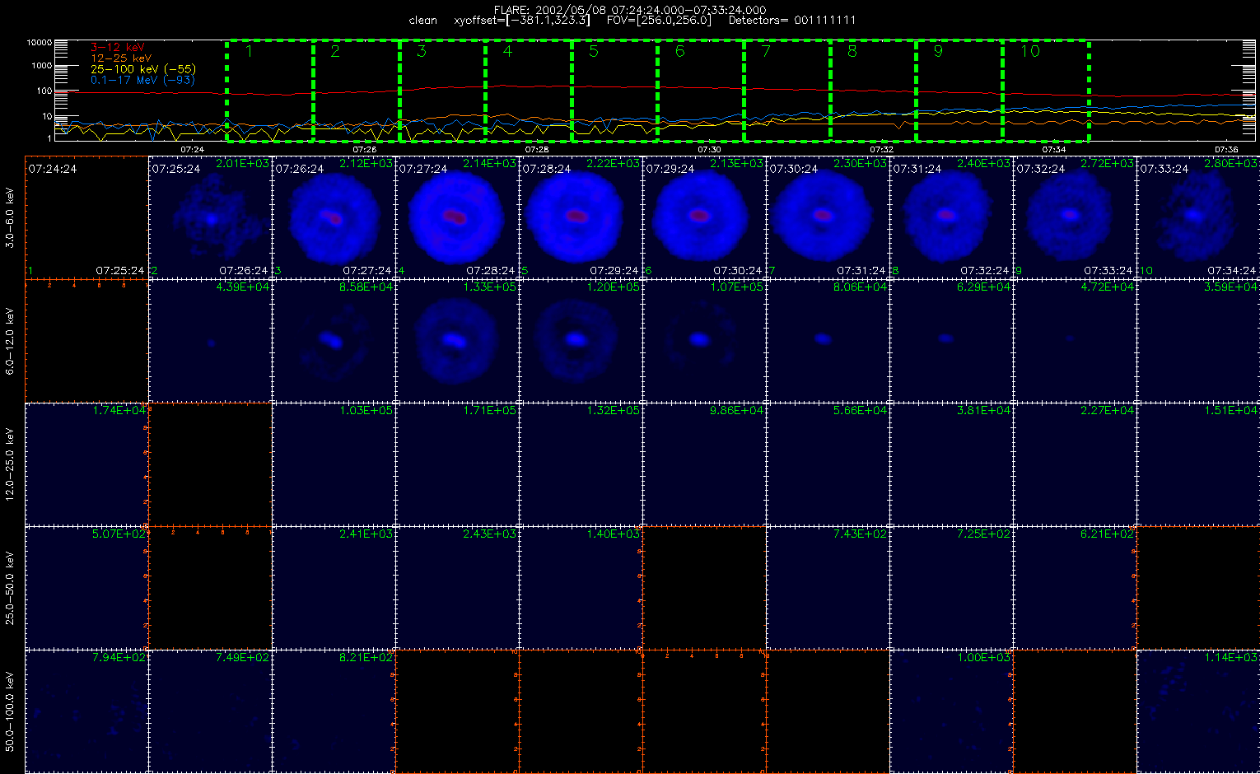Click the 07:24:24 start time stamp

click(x=53, y=169)
